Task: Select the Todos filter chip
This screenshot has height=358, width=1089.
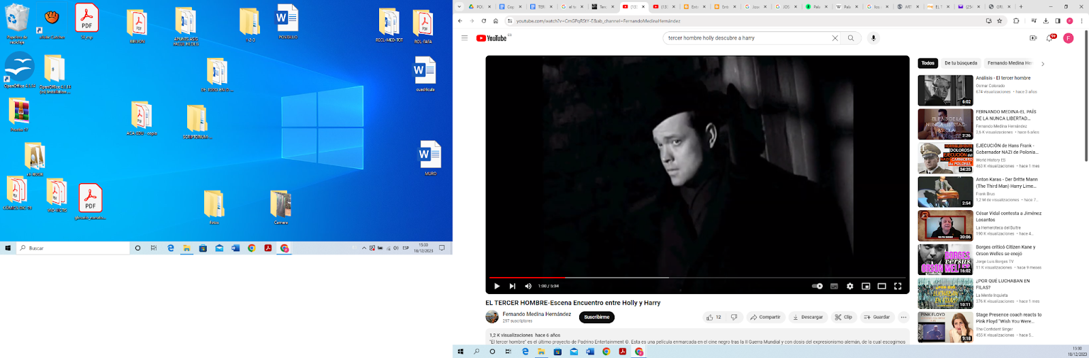Action: (928, 63)
